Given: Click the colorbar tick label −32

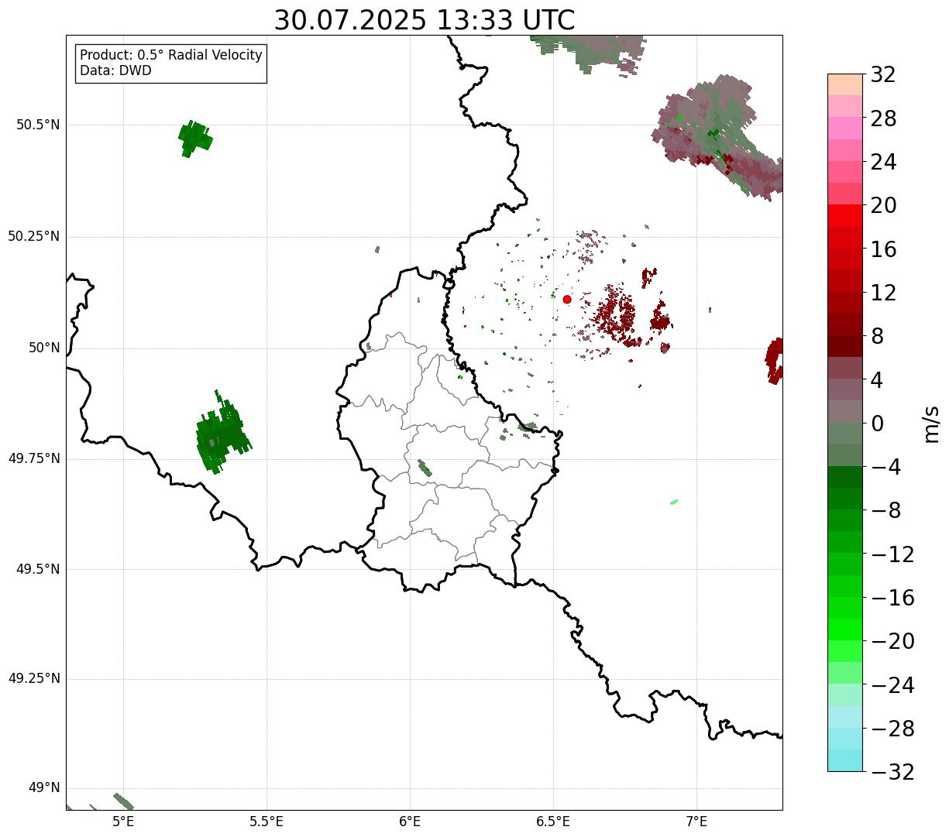Looking at the screenshot, I should pos(892,772).
